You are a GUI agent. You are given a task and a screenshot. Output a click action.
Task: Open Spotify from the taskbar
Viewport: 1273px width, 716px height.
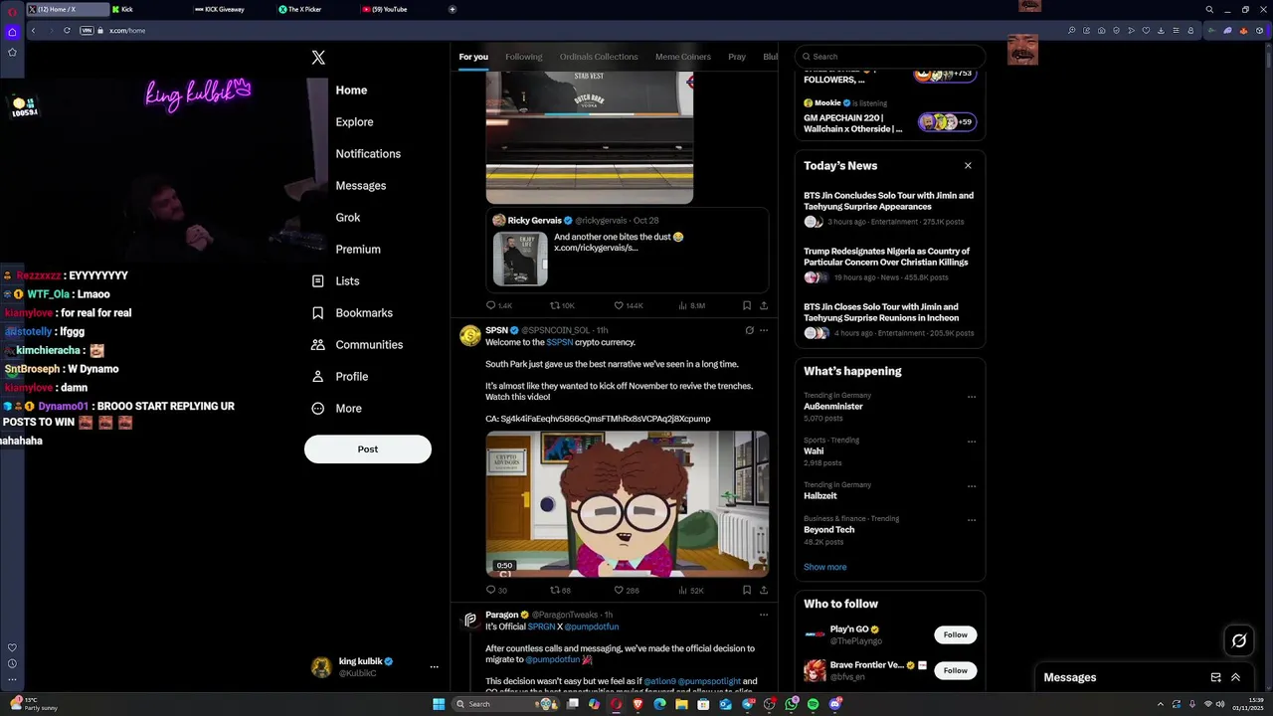pyautogui.click(x=813, y=704)
